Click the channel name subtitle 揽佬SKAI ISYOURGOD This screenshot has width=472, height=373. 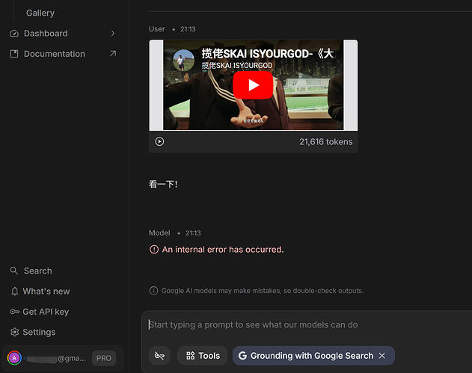point(237,66)
